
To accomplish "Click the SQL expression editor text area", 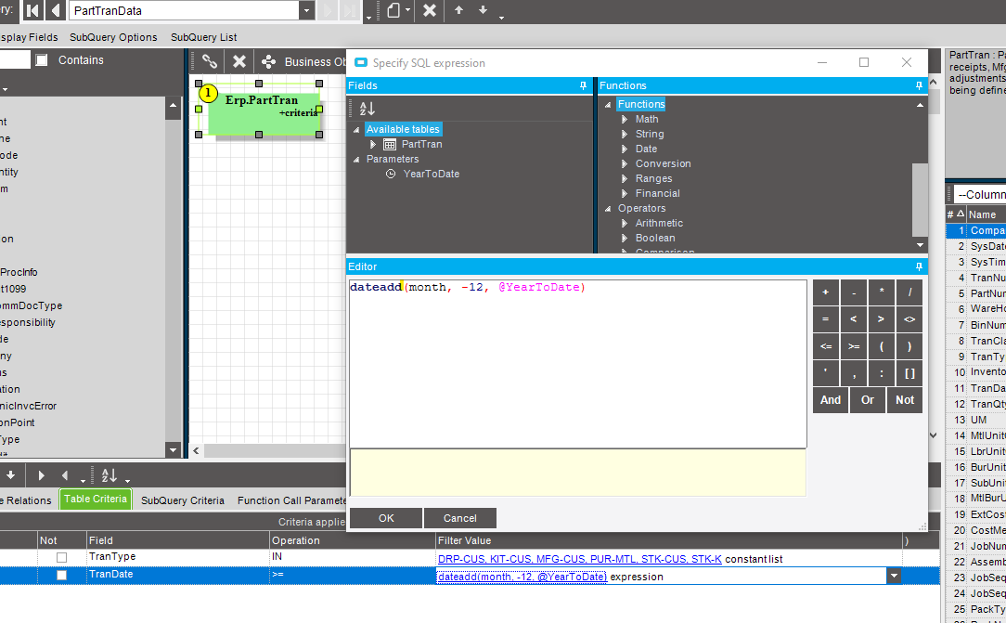I will tap(577, 364).
